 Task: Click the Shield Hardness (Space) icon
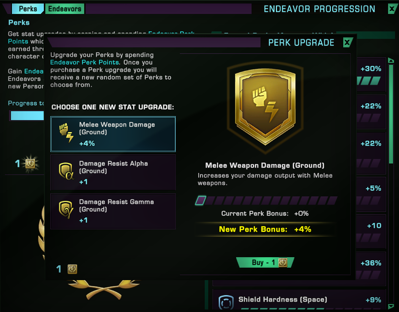(x=226, y=303)
